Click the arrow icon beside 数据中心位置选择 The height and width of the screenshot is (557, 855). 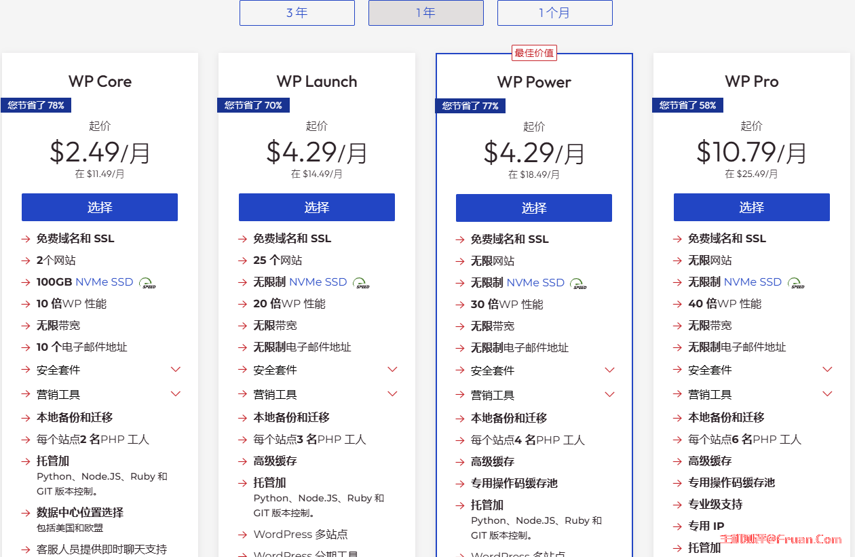pyautogui.click(x=25, y=513)
